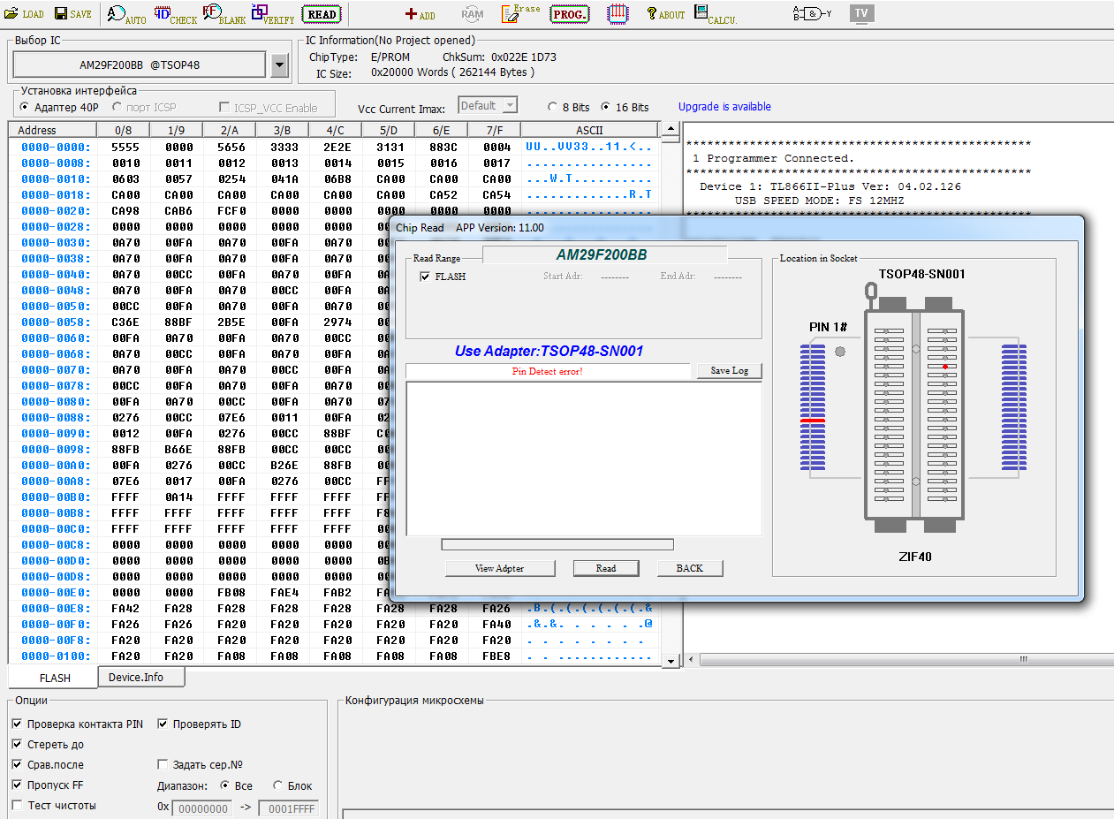Select the 8 Bits radio option

click(x=554, y=107)
